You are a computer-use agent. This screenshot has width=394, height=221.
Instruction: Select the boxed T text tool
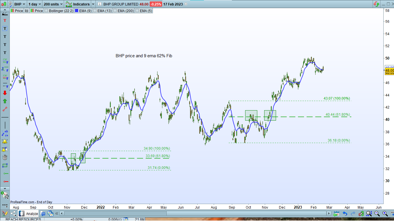point(5,28)
